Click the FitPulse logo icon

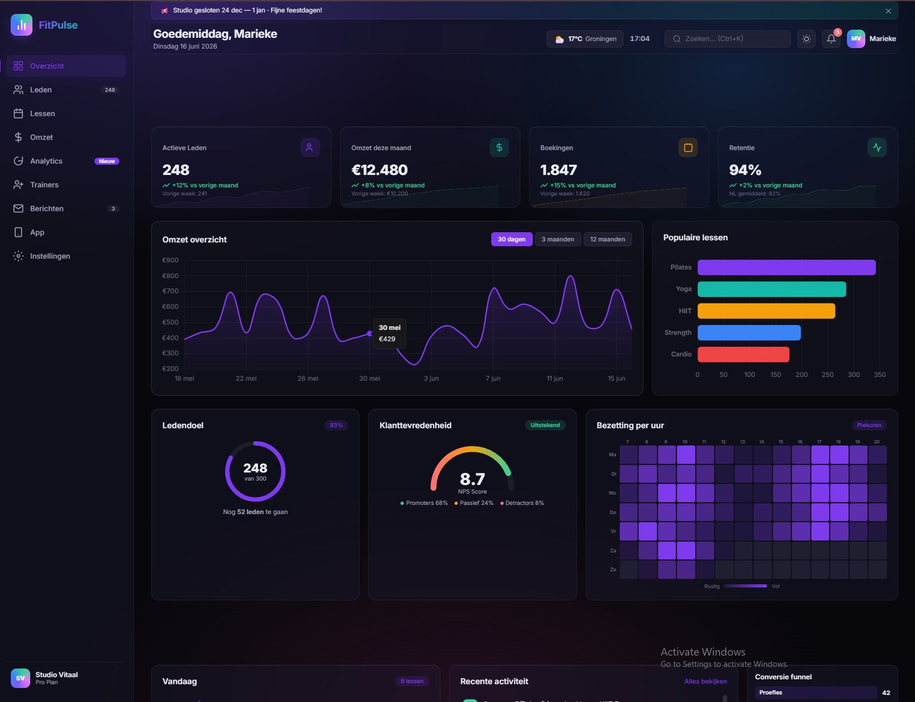22,25
